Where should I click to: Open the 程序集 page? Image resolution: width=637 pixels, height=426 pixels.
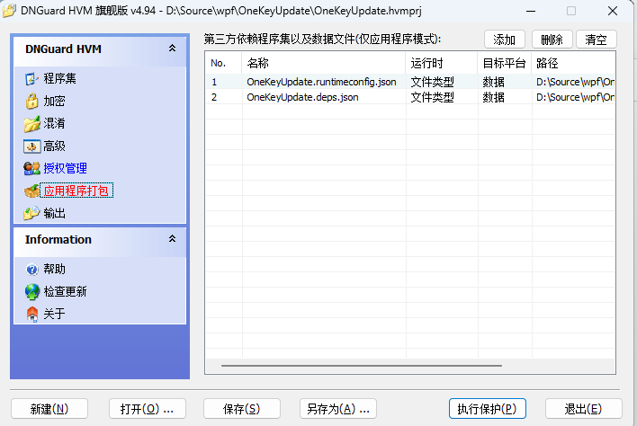point(59,79)
